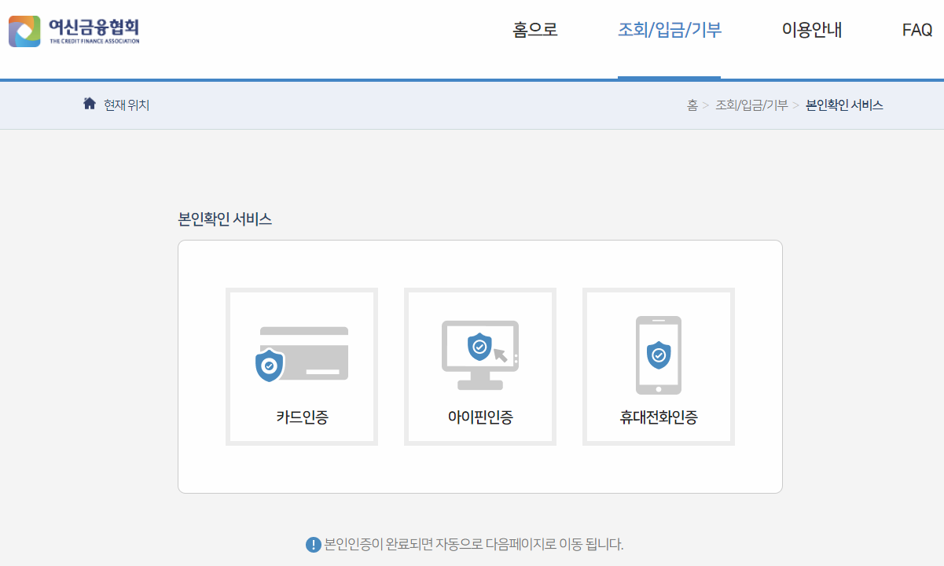Click the blue info icon at page bottom
Viewport: 944px width, 566px height.
coord(313,543)
